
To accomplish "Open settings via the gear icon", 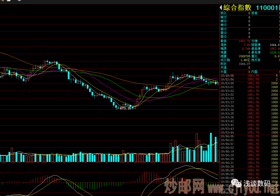I will pyautogui.click(x=19, y=1).
